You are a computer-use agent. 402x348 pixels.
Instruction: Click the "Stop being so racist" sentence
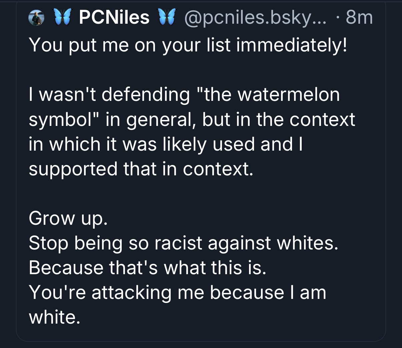183,243
